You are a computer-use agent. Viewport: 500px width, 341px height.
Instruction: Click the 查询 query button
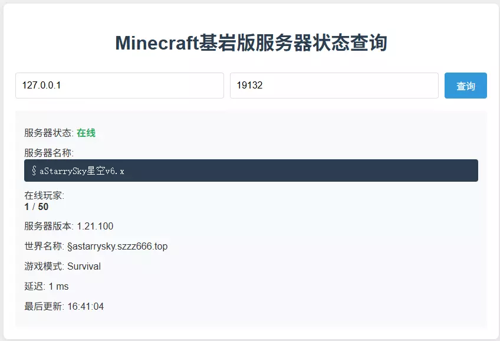(x=466, y=86)
